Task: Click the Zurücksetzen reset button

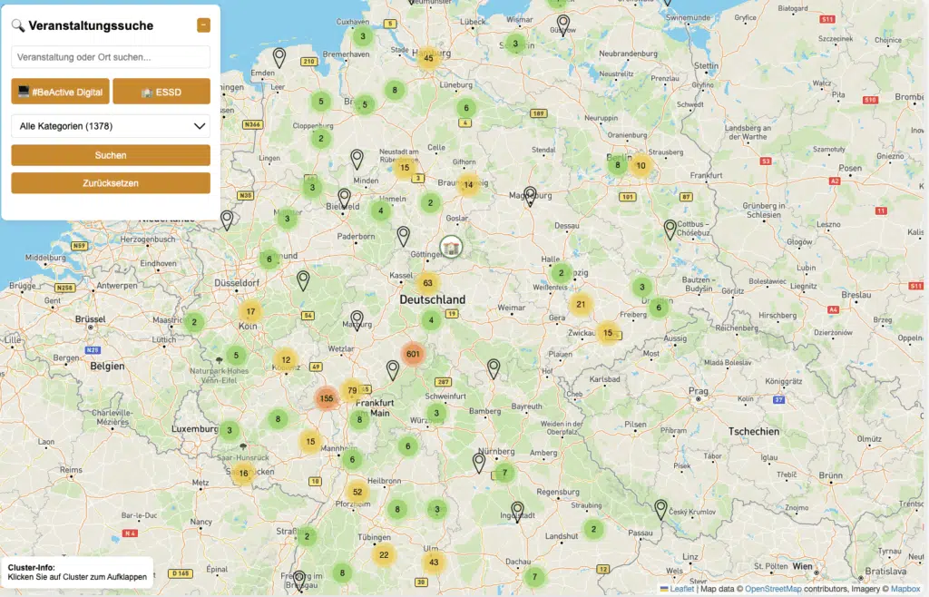Action: 111,182
